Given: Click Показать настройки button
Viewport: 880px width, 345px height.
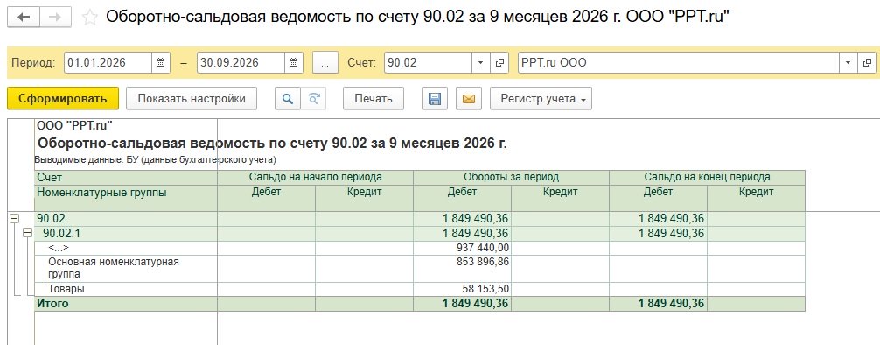Looking at the screenshot, I should pyautogui.click(x=192, y=98).
